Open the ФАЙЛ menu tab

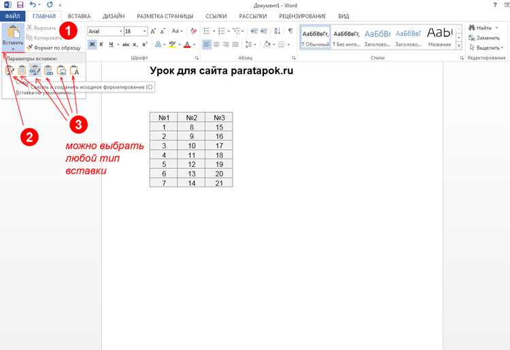(x=13, y=16)
